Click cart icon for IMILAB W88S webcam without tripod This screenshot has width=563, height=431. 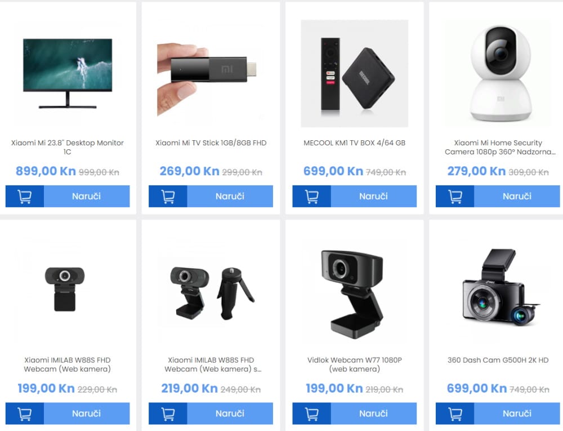point(24,414)
